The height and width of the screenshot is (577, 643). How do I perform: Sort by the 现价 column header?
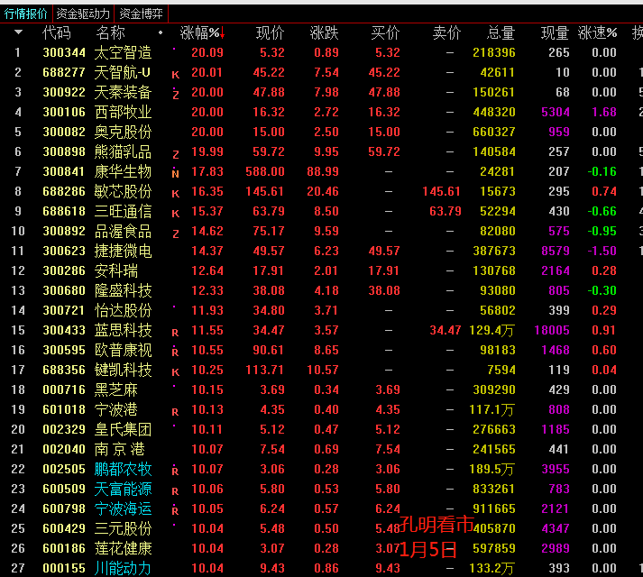click(270, 32)
